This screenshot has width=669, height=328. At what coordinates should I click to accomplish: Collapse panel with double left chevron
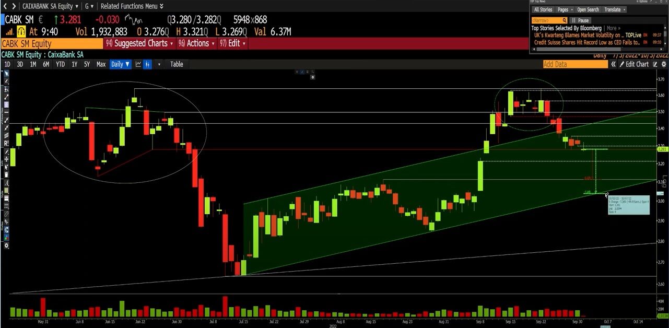[613, 64]
